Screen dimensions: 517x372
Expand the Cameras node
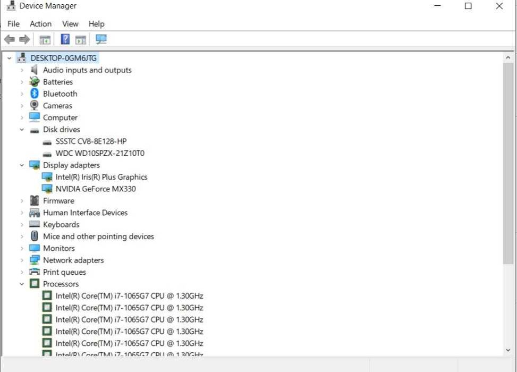22,106
